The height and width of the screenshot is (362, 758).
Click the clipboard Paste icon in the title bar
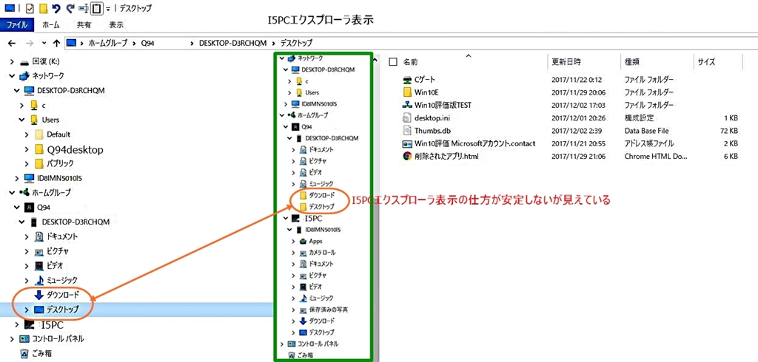pyautogui.click(x=97, y=8)
